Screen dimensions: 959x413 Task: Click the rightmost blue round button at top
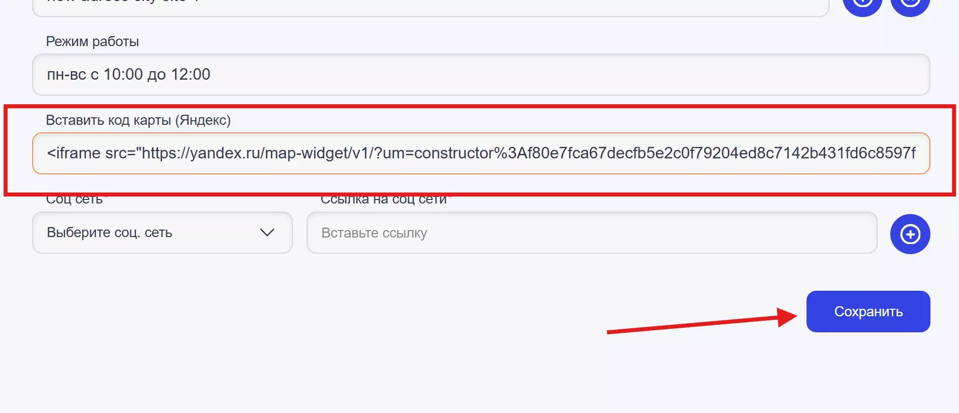click(x=910, y=4)
